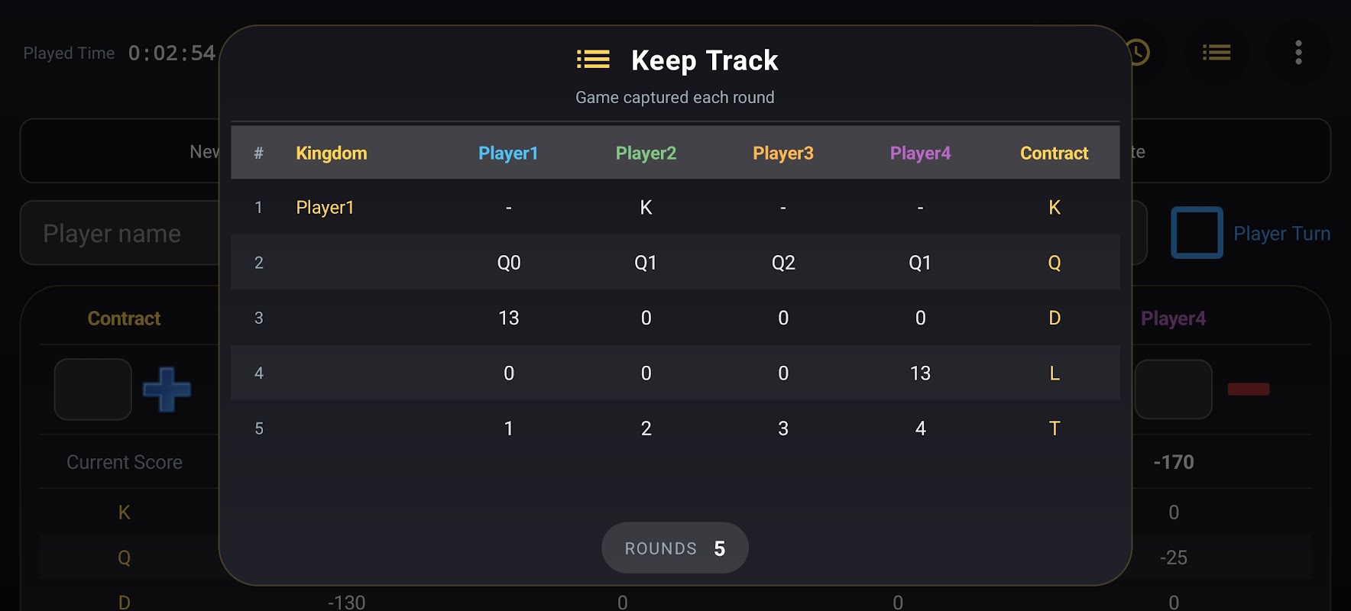Click the Player name input field
Screen dimensions: 1351x611
122,233
